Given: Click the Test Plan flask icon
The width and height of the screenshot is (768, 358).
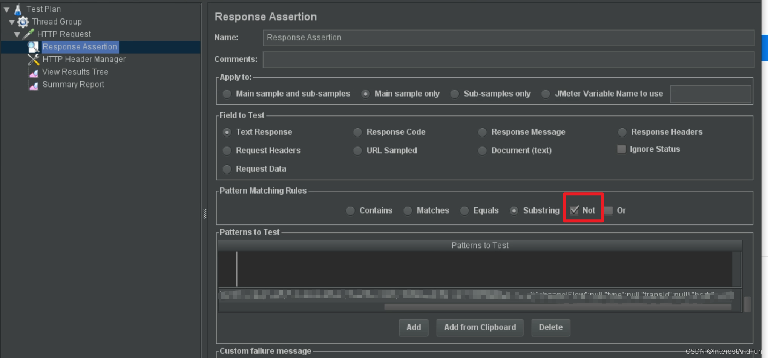Looking at the screenshot, I should click(18, 9).
